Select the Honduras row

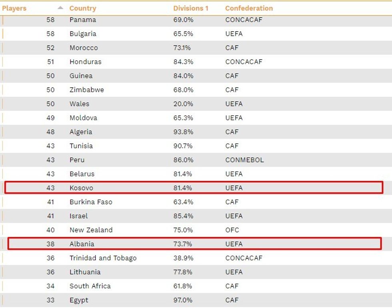(x=196, y=62)
